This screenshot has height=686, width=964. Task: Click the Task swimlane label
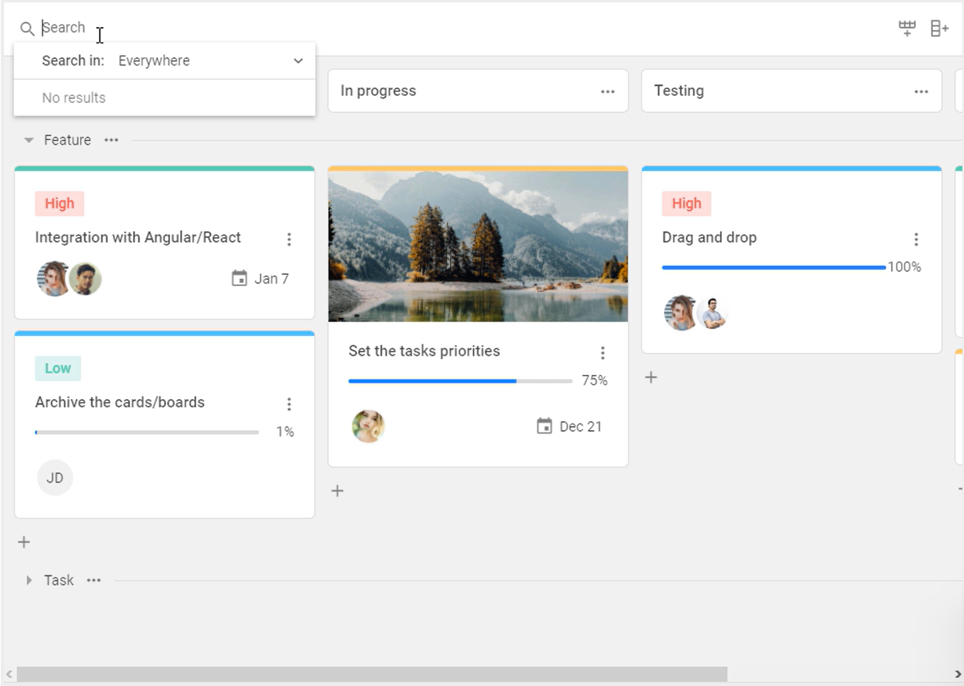tap(58, 581)
